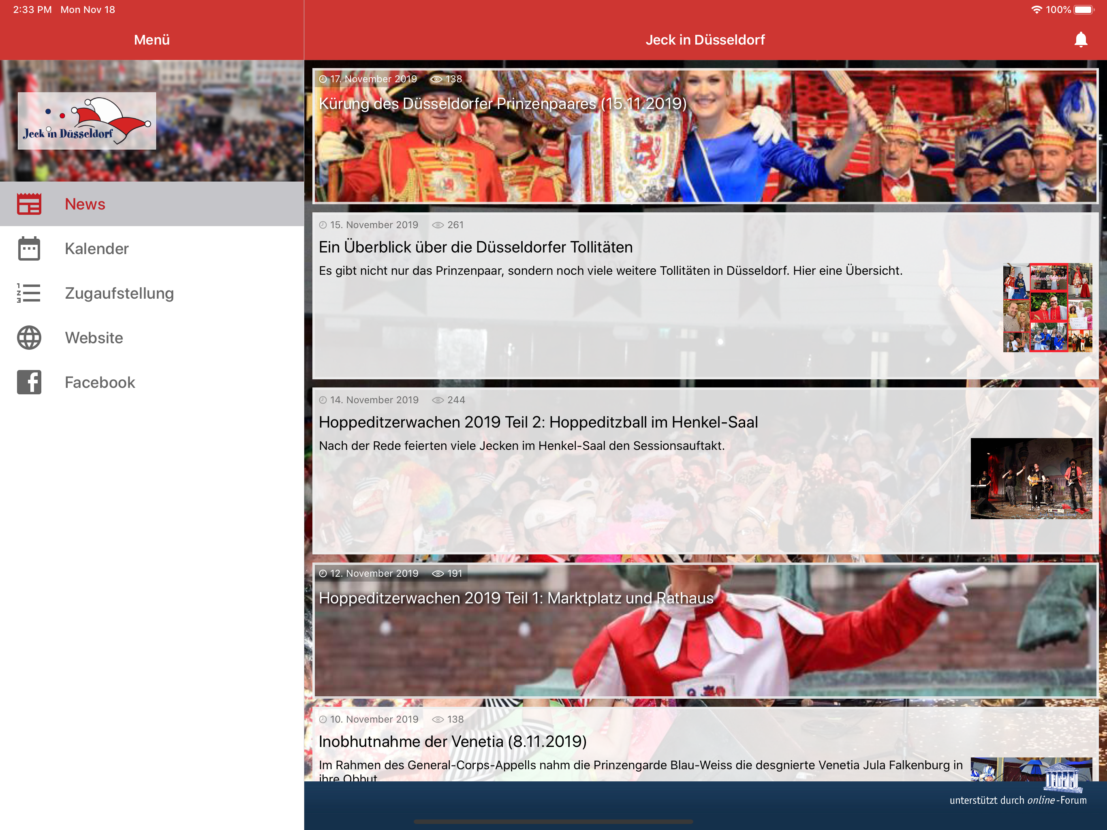
Task: Tap the 2:33 PM clock in status bar
Action: point(32,9)
